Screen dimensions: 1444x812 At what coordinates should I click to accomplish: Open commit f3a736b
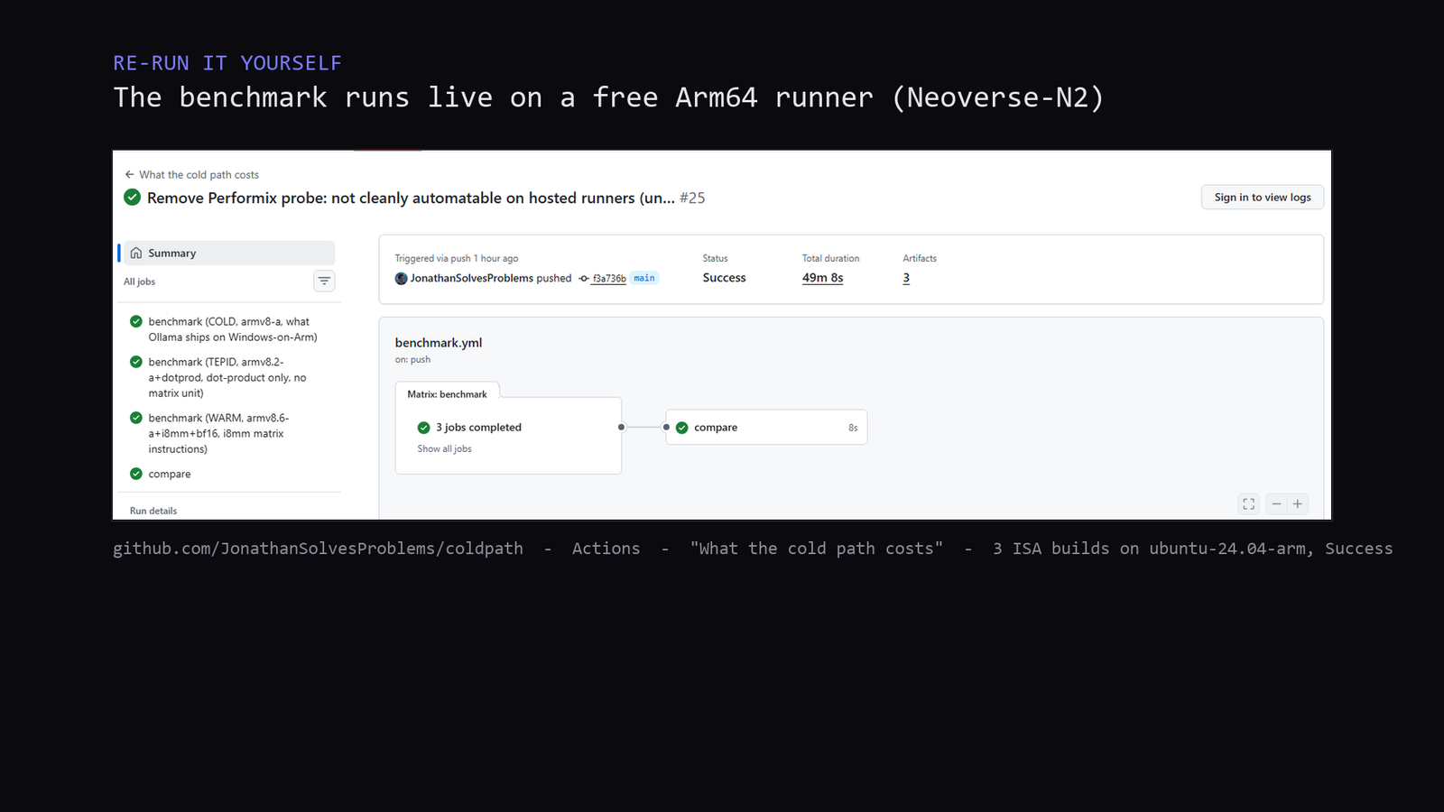click(609, 279)
